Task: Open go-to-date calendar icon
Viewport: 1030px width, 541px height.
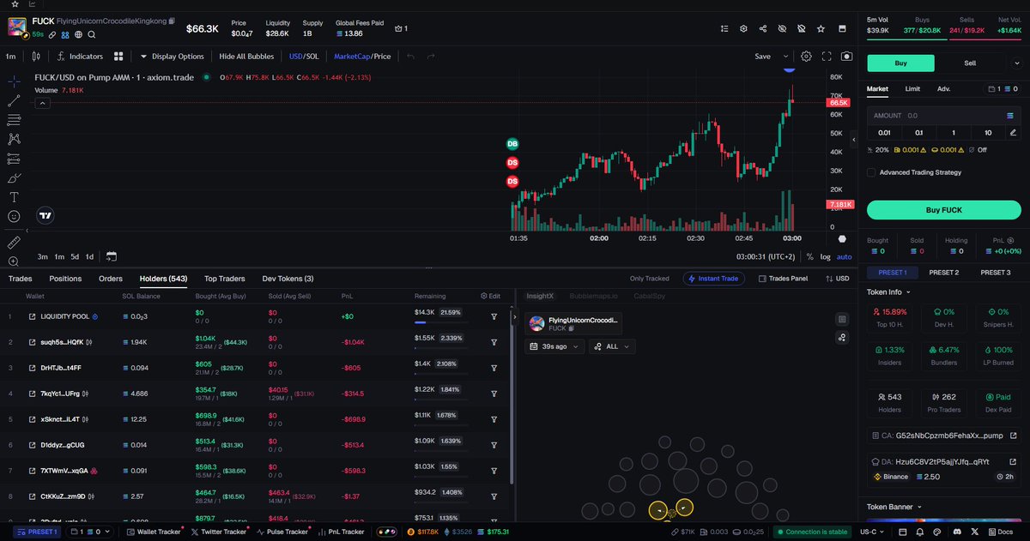Action: coord(112,256)
